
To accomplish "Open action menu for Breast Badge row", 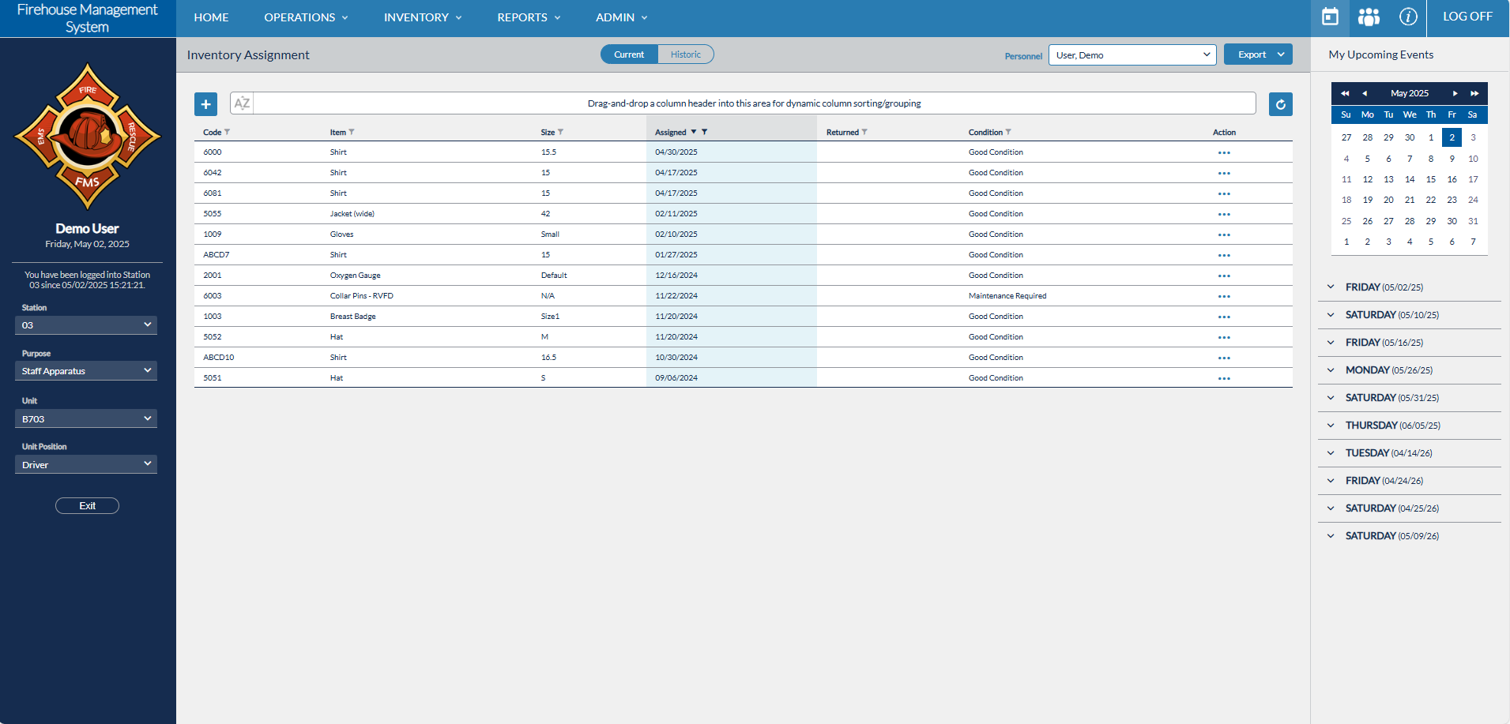I will pyautogui.click(x=1224, y=317).
